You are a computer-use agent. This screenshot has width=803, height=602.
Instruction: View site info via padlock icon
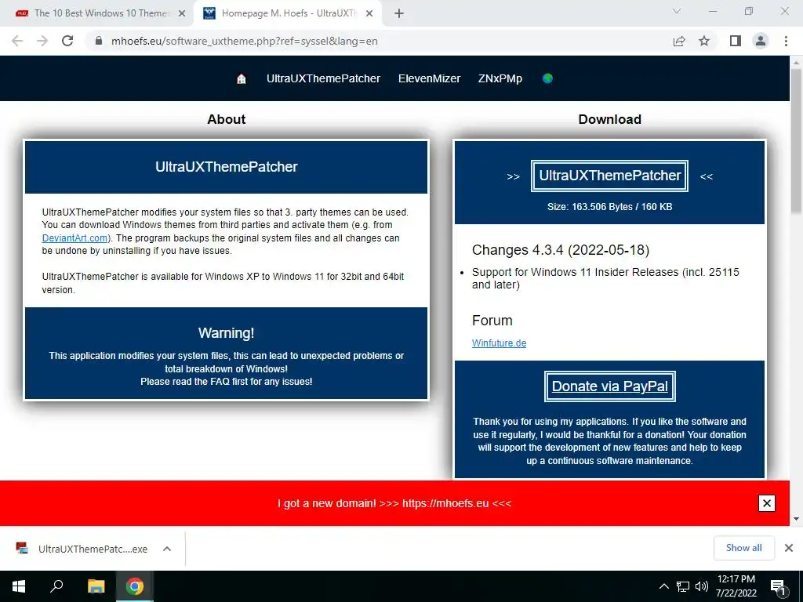[99, 41]
